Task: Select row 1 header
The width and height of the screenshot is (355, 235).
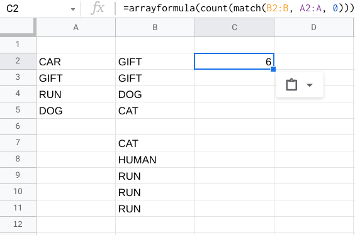Action: coord(18,45)
